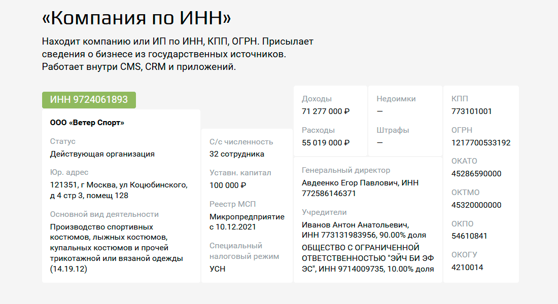Click the Реестр МСП label
This screenshot has width=558, height=304.
pos(233,204)
